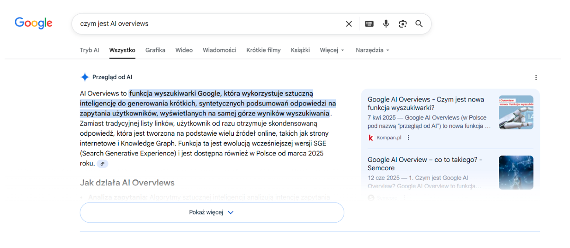Switch to the Grafika tab

155,50
